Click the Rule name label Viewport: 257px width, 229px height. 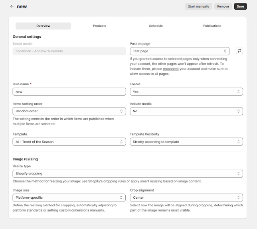click(x=21, y=84)
